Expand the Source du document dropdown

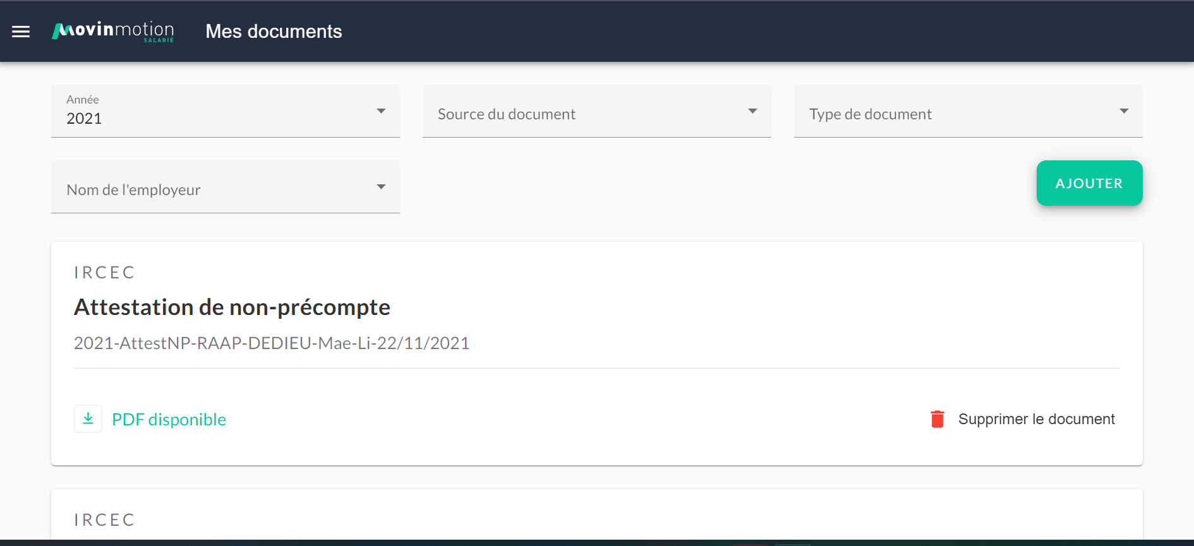[x=597, y=111]
